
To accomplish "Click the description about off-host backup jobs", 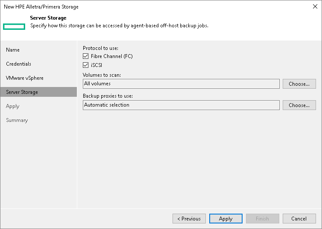I will pyautogui.click(x=119, y=26).
